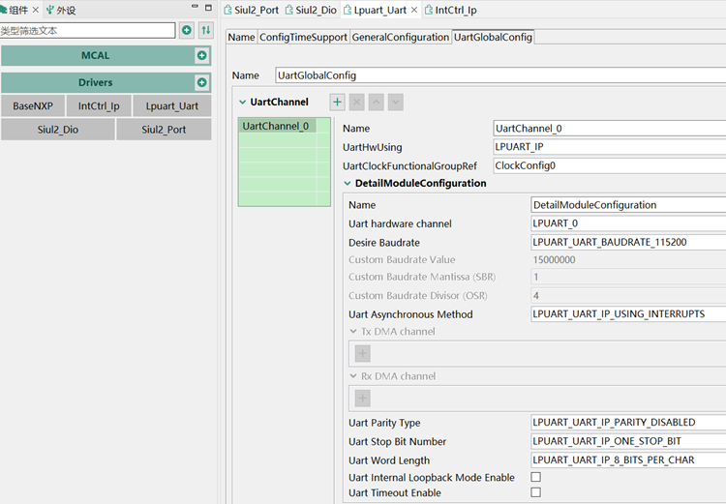Open the ConfigTimeSupport tab
726x504 pixels.
[303, 37]
